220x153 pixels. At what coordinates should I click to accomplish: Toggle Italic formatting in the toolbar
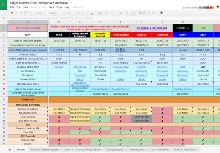click(x=83, y=13)
